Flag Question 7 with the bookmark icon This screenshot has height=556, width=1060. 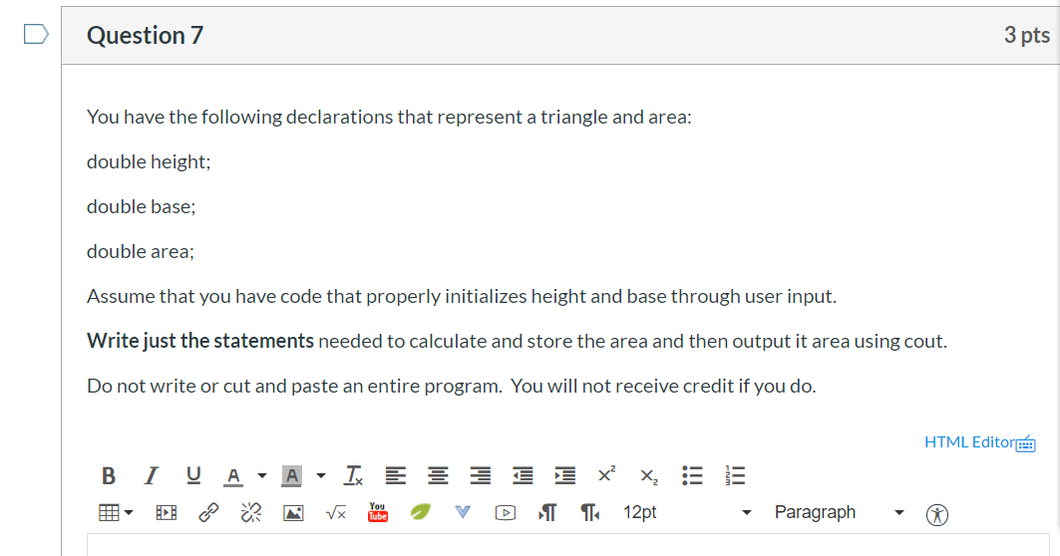(x=36, y=34)
